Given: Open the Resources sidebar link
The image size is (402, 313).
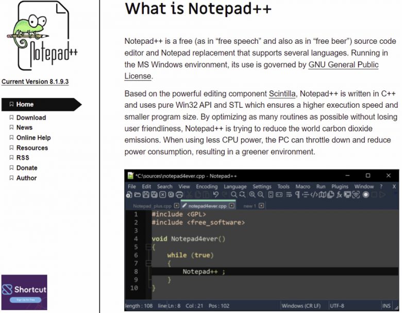Looking at the screenshot, I should (32, 148).
